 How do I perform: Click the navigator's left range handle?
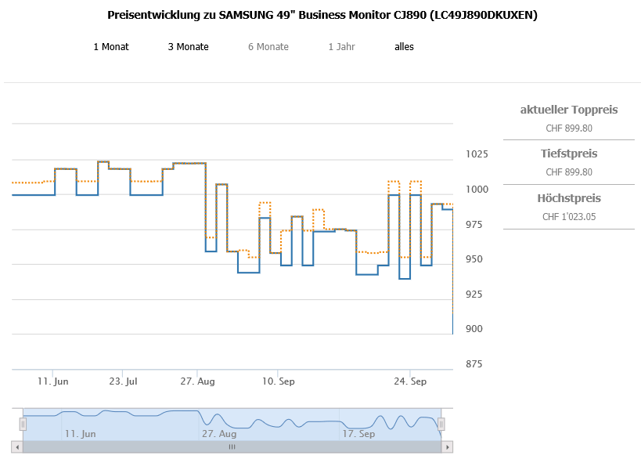pos(23,424)
